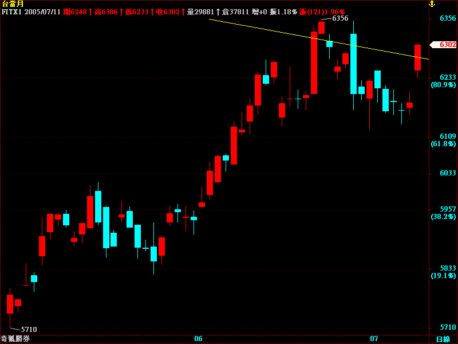Click the last red candle at the far right
458x344 pixels.
[418, 58]
